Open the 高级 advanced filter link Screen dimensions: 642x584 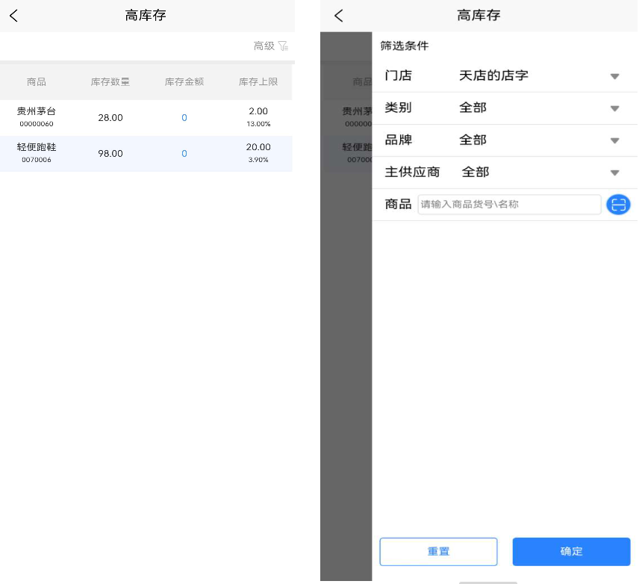264,46
